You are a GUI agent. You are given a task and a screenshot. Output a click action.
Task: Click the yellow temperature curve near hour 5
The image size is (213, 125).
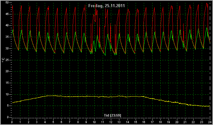[53, 96]
